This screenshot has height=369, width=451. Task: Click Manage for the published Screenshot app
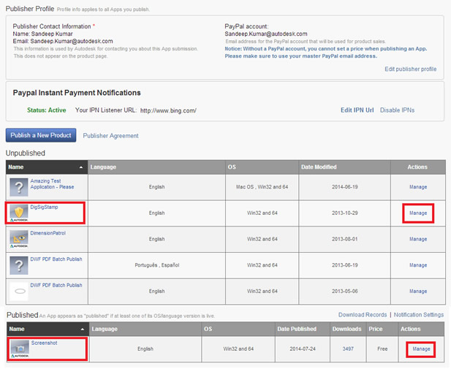pos(421,349)
